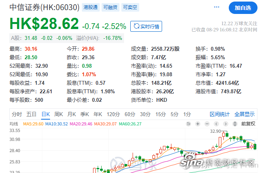Click the MA60:26.27 moving average label
This screenshot has height=173, width=266.
tap(130, 124)
